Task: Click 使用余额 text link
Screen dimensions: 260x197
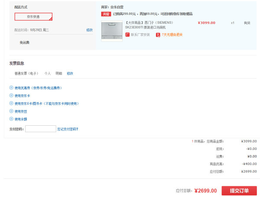Action: tap(21, 119)
